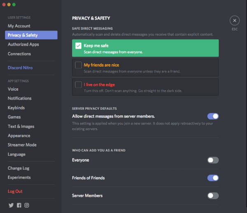Image resolution: width=247 pixels, height=213 pixels.
Task: Close settings with the ESC X icon
Action: click(235, 21)
